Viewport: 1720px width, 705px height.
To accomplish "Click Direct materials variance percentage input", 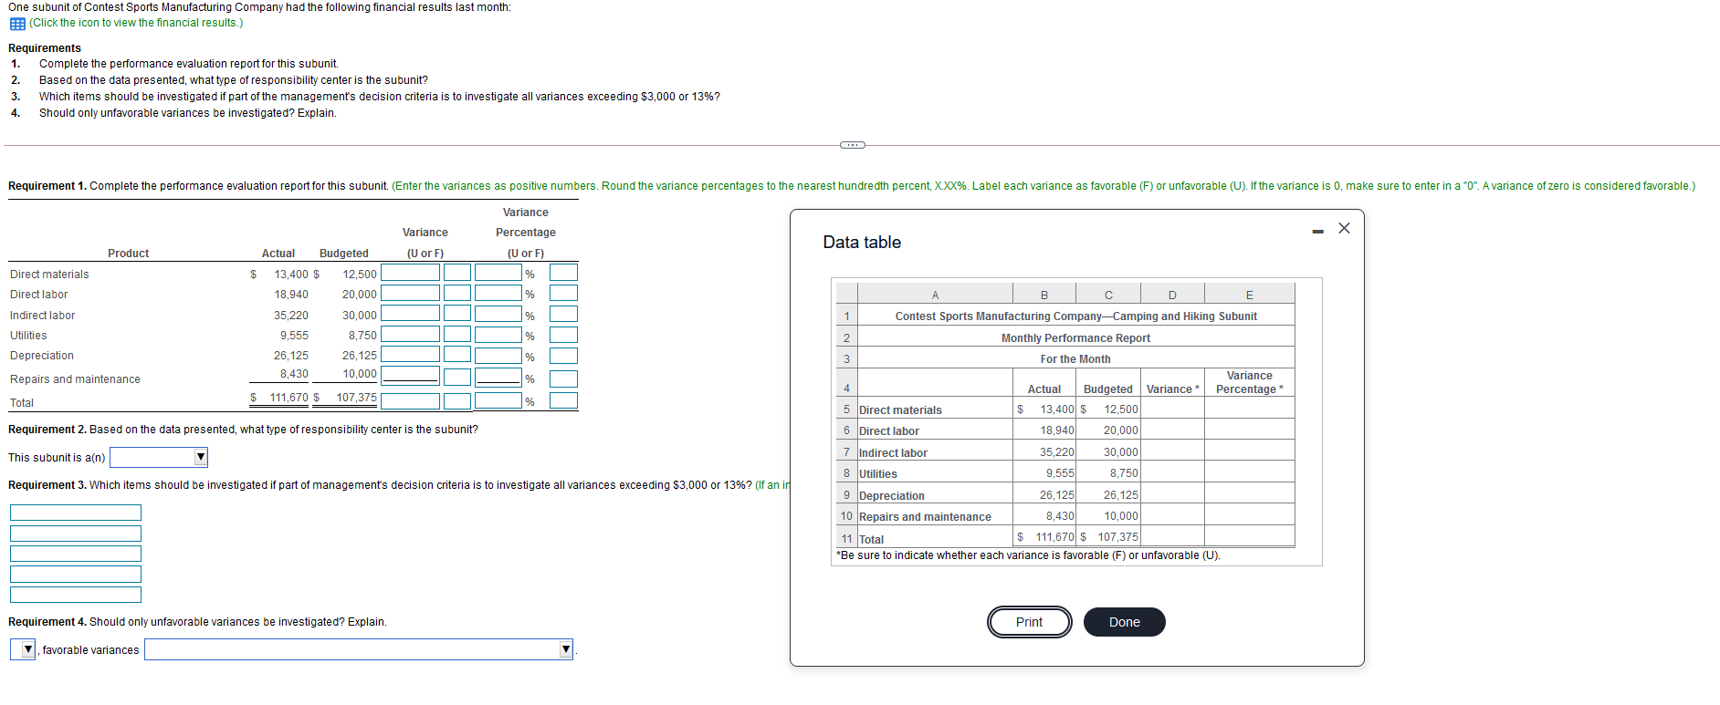I will [x=498, y=273].
